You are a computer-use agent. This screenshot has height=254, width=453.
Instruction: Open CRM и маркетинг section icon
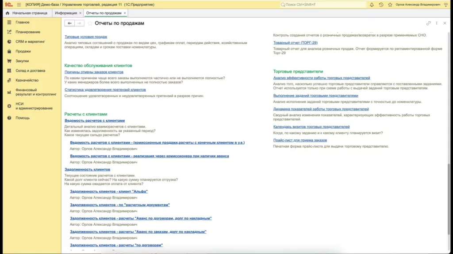click(x=9, y=41)
